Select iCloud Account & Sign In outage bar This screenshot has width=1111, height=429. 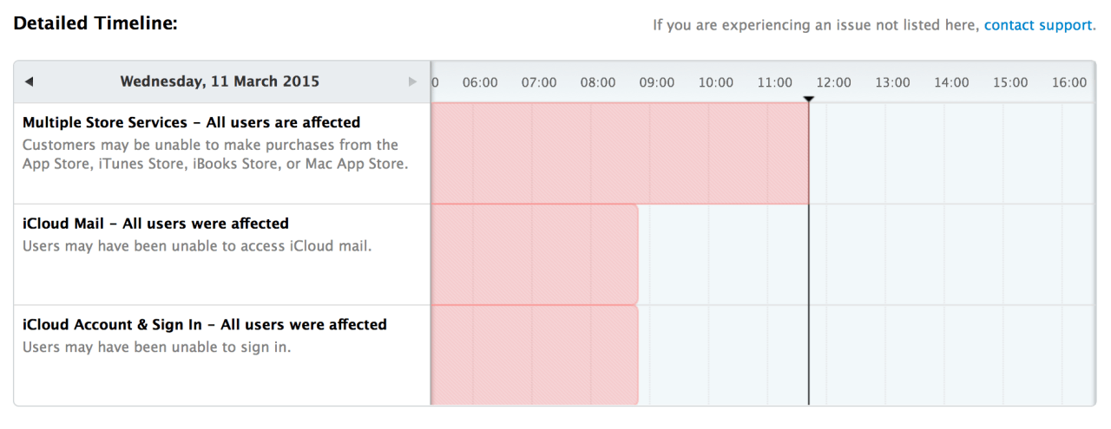click(535, 355)
